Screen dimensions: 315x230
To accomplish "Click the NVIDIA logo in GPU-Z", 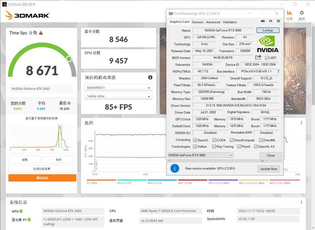I will pos(268,44).
